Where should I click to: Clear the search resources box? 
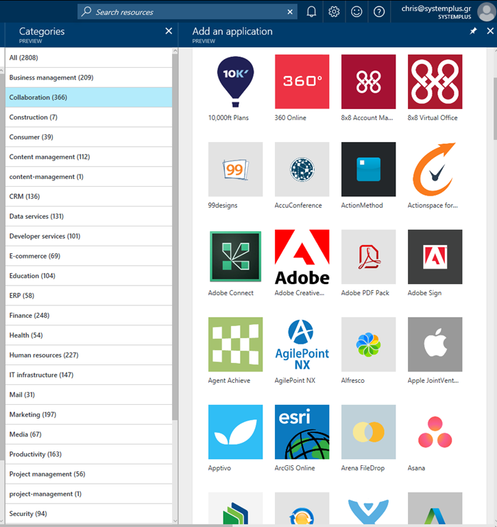click(x=290, y=12)
